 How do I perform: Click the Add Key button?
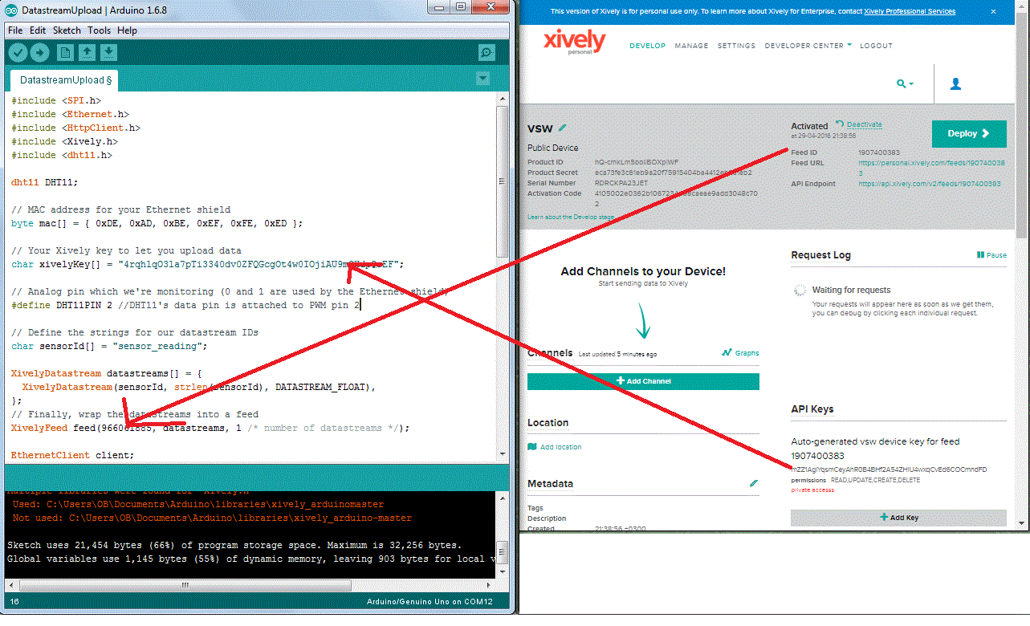point(898,518)
